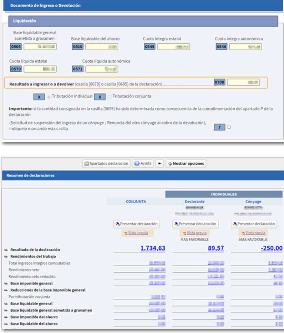Click Mostrar opciones button
The height and width of the screenshot is (333, 284).
(x=186, y=164)
